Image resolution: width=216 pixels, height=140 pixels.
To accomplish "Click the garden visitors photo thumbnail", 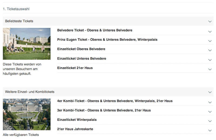I will tap(26, 44).
